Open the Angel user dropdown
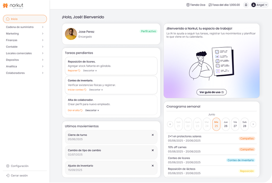This screenshot has width=272, height=183. [x=259, y=5]
